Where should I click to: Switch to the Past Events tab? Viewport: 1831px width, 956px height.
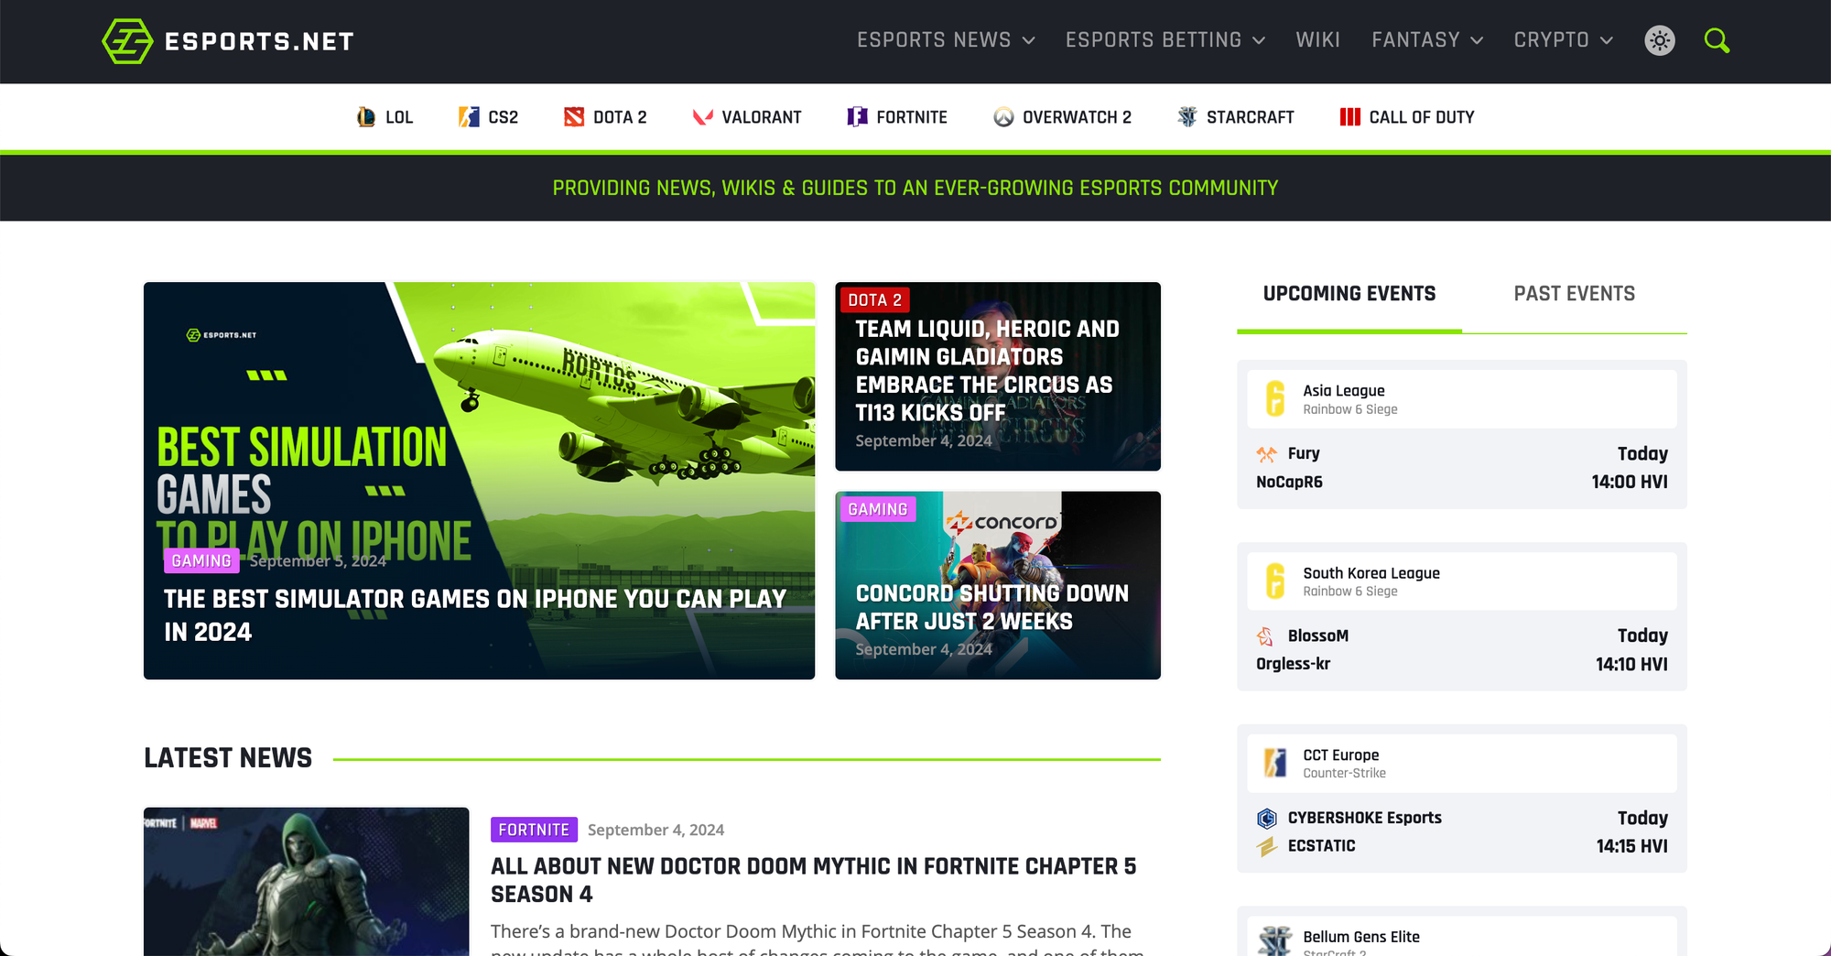pos(1575,294)
